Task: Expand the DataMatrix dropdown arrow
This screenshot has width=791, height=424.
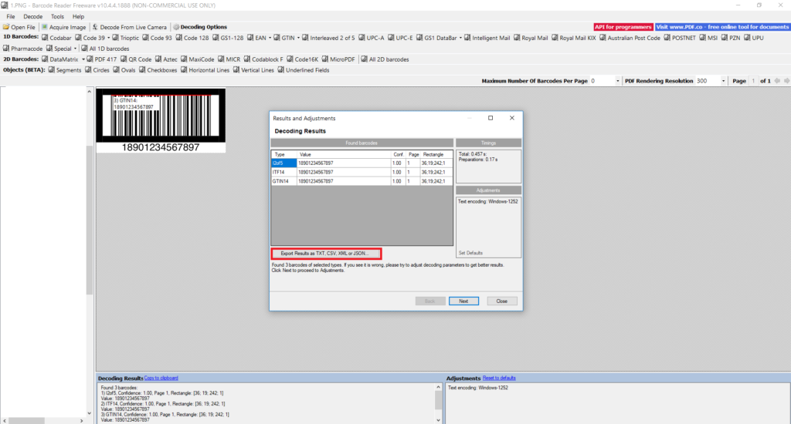Action: [83, 59]
